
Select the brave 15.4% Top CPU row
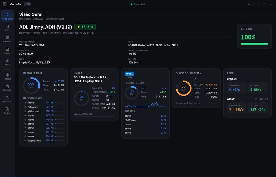click(145, 133)
